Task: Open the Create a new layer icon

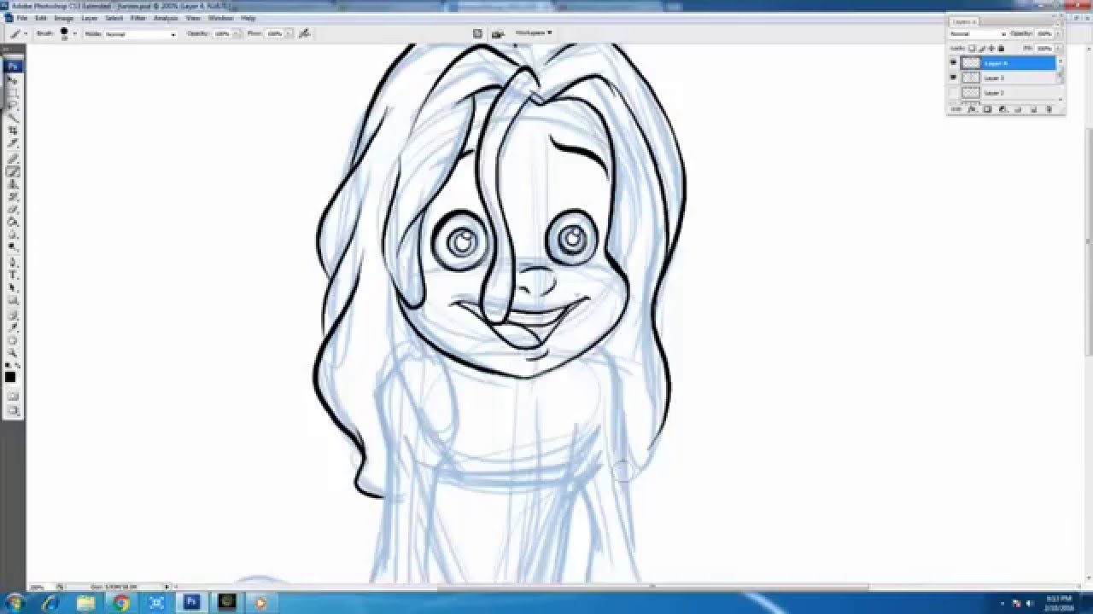Action: [1034, 108]
